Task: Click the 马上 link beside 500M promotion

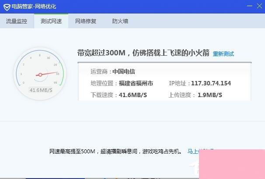Action: [193, 151]
